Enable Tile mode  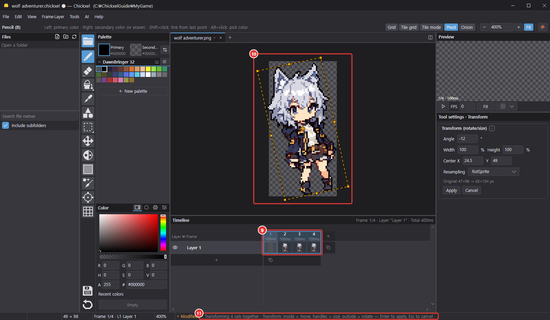tap(431, 27)
